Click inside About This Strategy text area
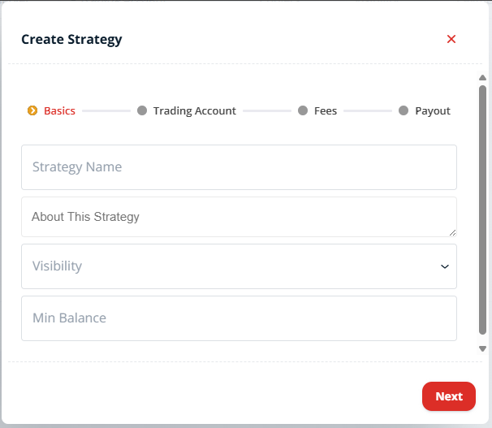Viewport: 492px width, 428px height. point(239,217)
